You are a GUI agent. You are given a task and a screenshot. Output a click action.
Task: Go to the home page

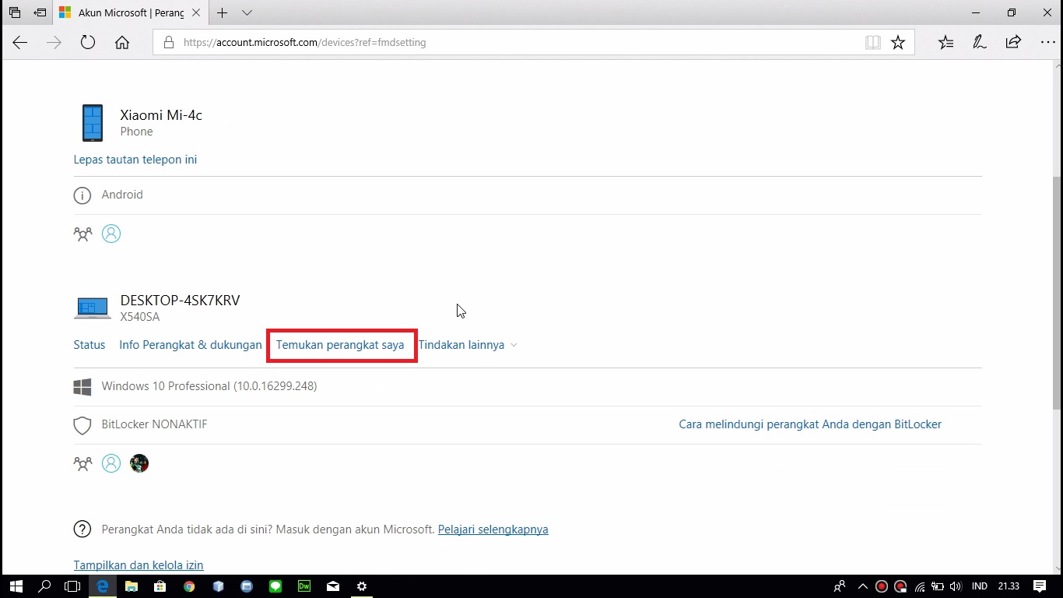point(122,43)
